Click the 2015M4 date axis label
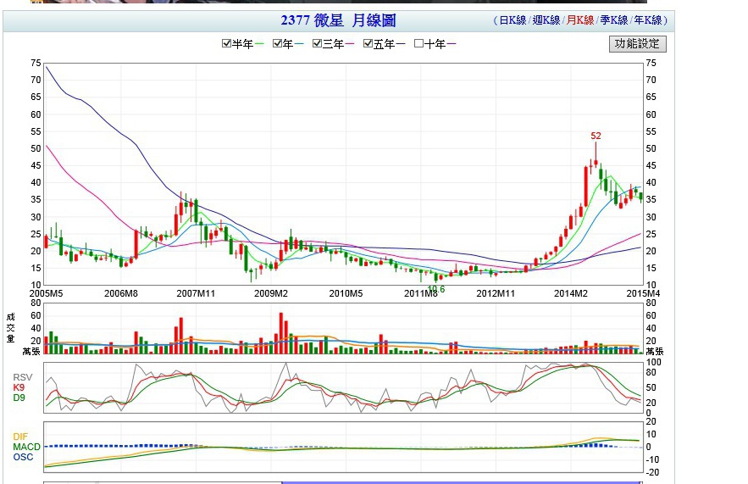The image size is (748, 484). [x=643, y=293]
